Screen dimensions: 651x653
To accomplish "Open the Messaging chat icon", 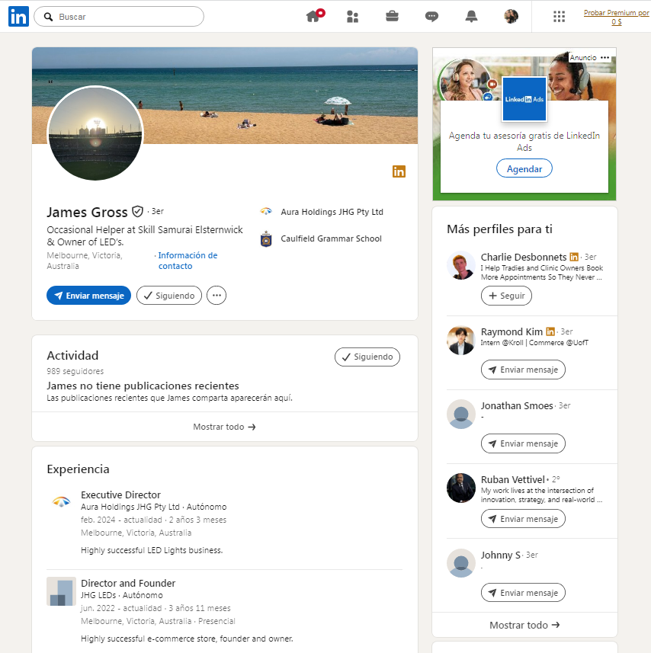I will [431, 17].
